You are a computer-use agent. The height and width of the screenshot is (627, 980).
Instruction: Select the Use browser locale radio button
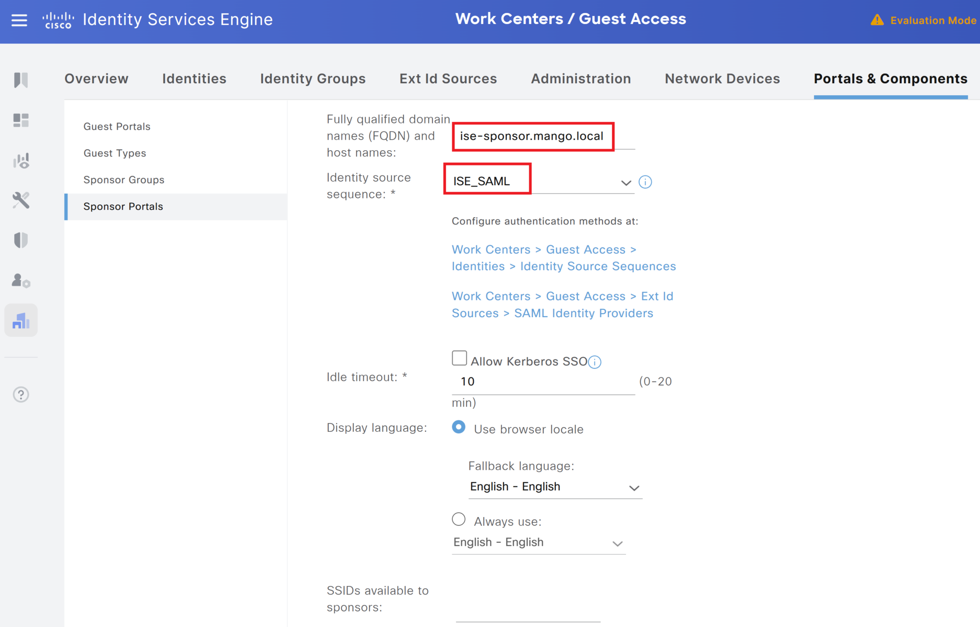[458, 427]
